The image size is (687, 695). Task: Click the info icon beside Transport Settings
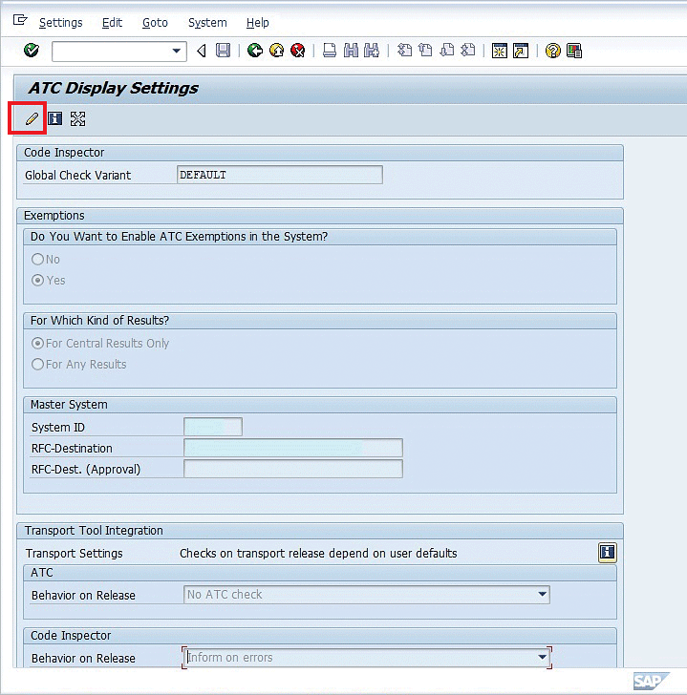click(606, 553)
